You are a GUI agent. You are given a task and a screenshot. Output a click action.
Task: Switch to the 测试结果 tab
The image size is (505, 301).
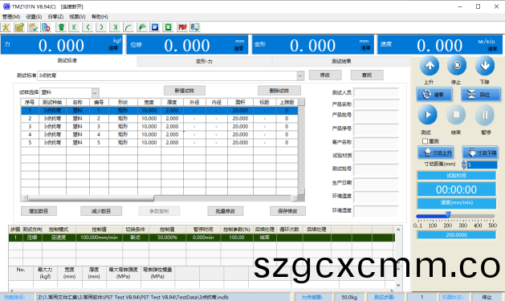tap(341, 61)
